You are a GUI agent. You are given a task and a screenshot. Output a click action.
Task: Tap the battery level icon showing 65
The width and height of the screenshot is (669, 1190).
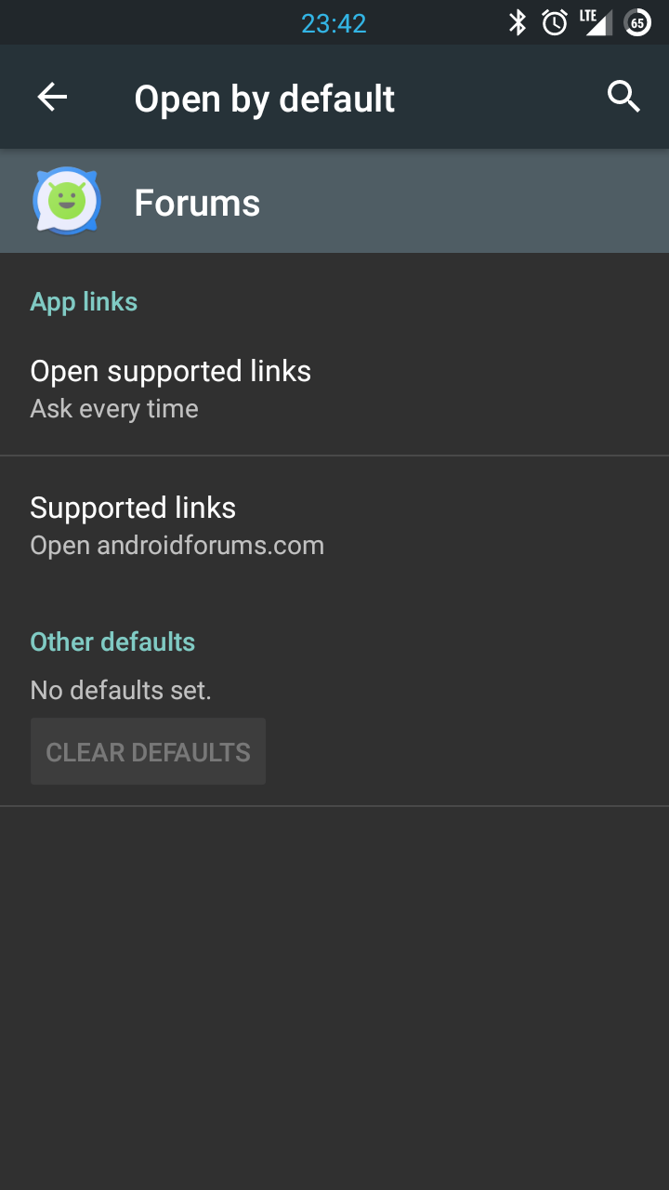coord(637,22)
